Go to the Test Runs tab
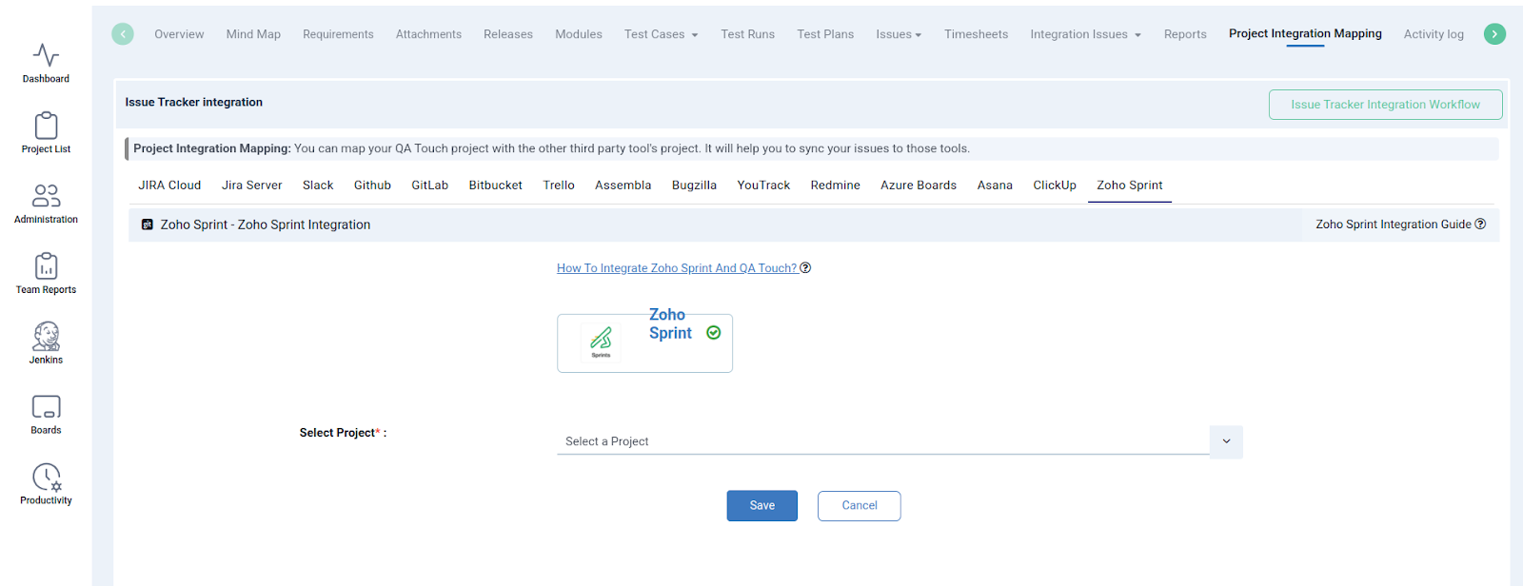This screenshot has width=1523, height=586. [747, 34]
